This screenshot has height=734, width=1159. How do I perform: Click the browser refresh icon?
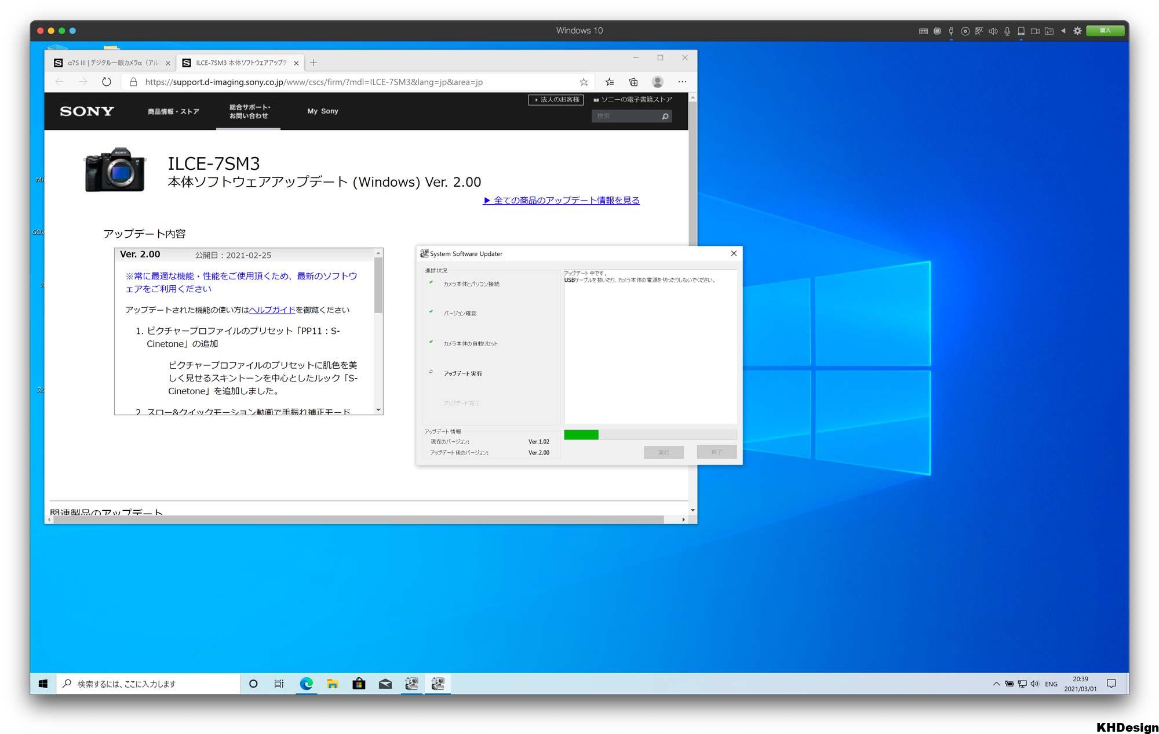tap(107, 82)
